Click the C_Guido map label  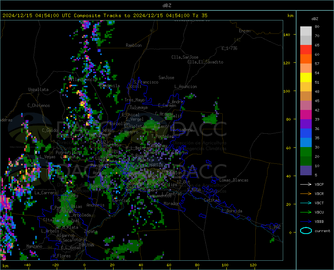(50, 130)
